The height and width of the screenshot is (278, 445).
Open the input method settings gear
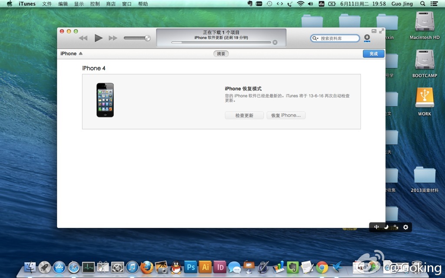[x=405, y=227]
